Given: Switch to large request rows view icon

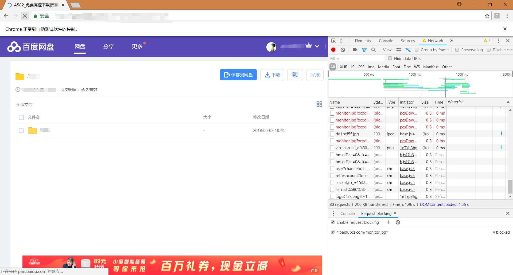Looking at the screenshot, I should [399, 50].
